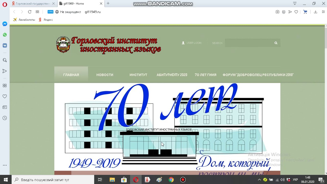
Task: Open VK in the Opera sidebar
Action: [5, 45]
